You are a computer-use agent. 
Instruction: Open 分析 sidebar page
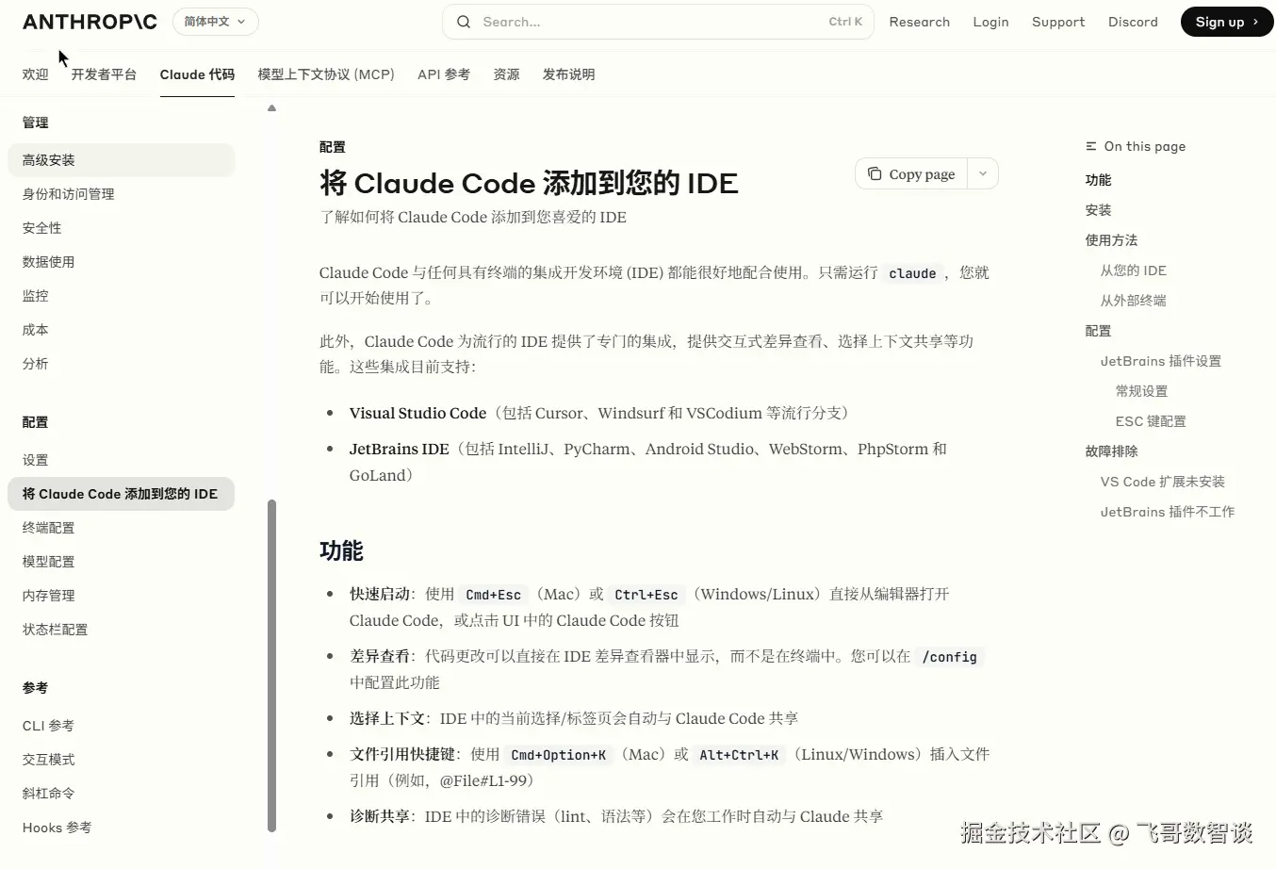(x=121, y=364)
